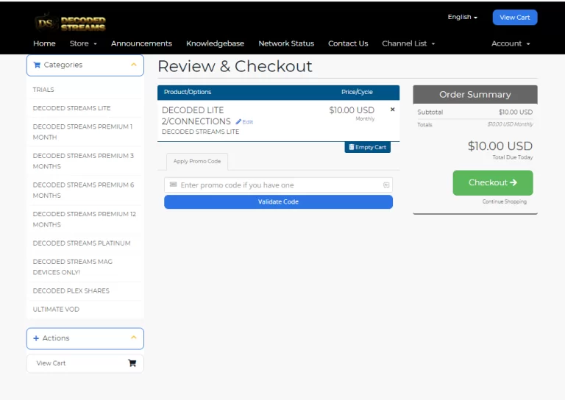Select DECODED STREAMS PREMIUM 1 MONTH category

coord(82,132)
